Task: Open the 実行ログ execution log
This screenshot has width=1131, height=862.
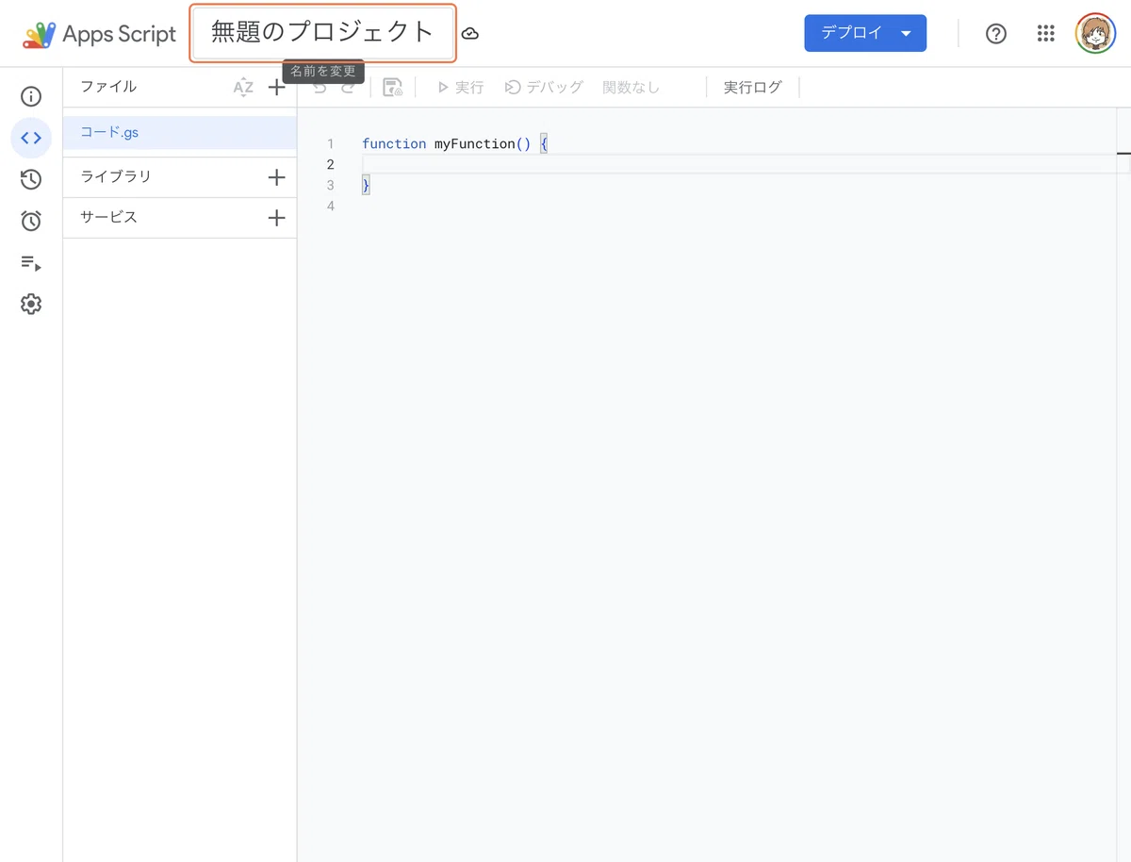Action: point(753,88)
